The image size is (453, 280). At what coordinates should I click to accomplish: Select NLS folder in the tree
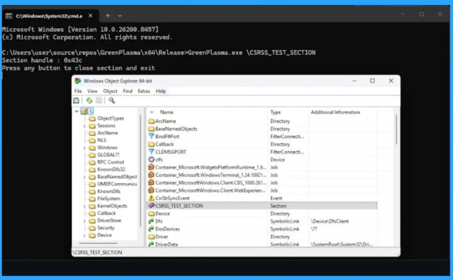(x=102, y=140)
